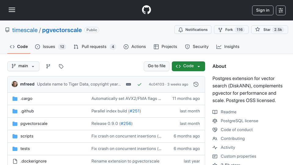This screenshot has width=293, height=165.
Task: Open Custom properties link
Action: point(238,156)
